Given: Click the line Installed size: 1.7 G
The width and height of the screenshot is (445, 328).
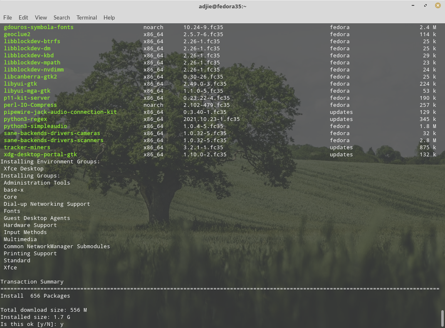Looking at the screenshot, I should 35,317.
